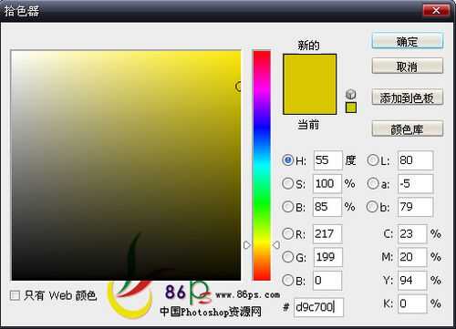The height and width of the screenshot is (329, 456).
Task: Select the S saturation radio button
Action: point(287,183)
